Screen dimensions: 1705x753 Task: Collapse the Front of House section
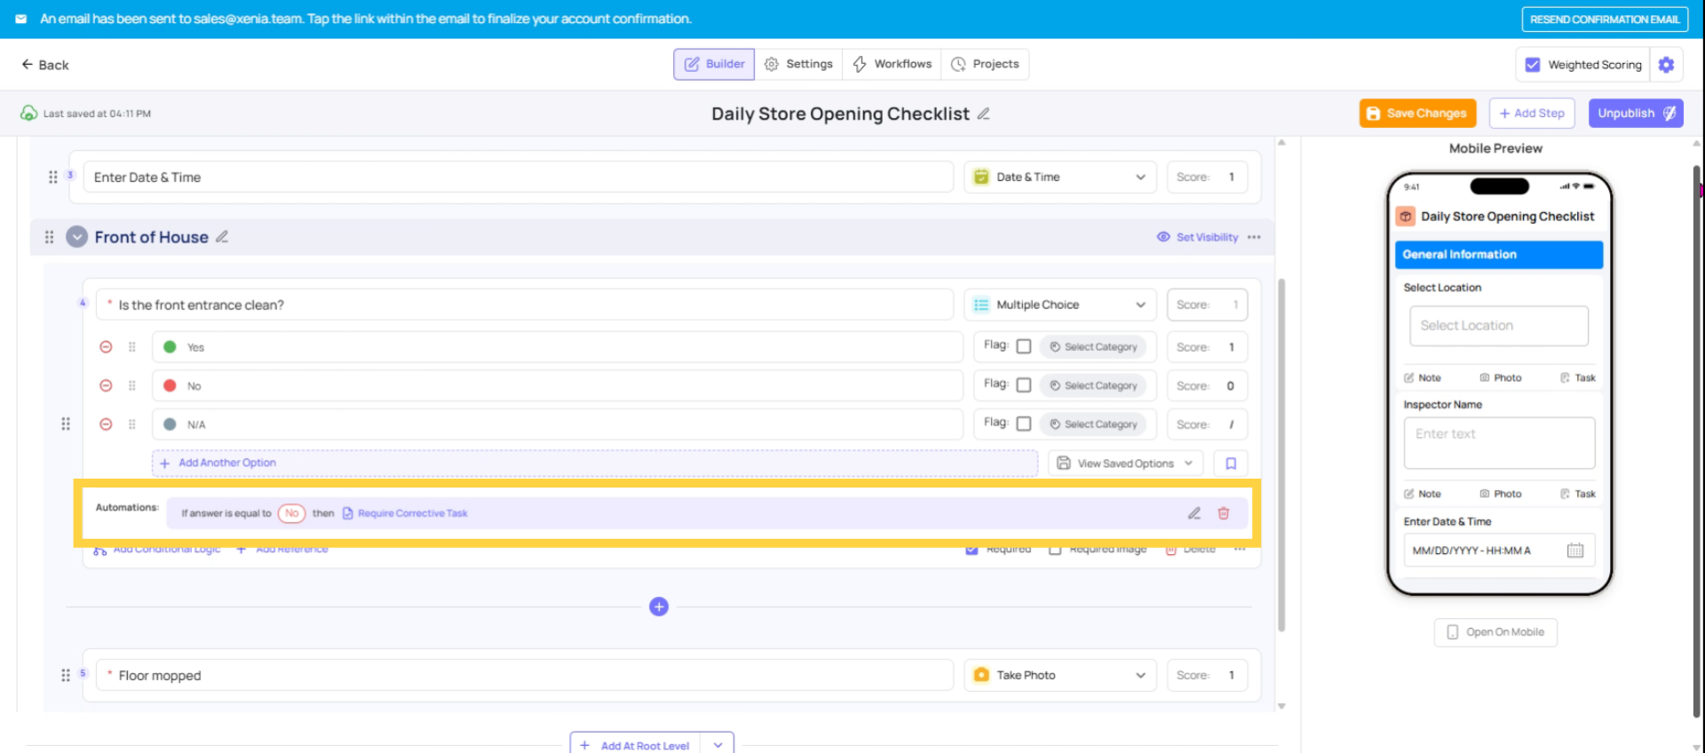click(x=77, y=237)
